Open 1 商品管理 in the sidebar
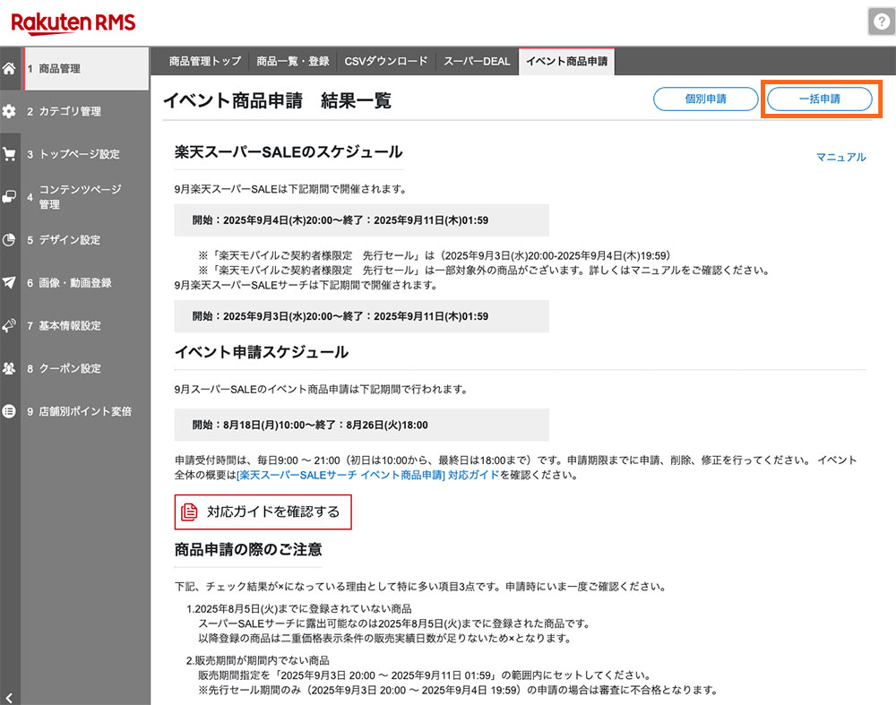896x705 pixels. pyautogui.click(x=86, y=69)
